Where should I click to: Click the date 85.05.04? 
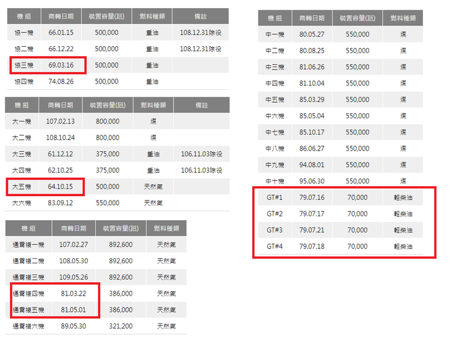pos(312,116)
